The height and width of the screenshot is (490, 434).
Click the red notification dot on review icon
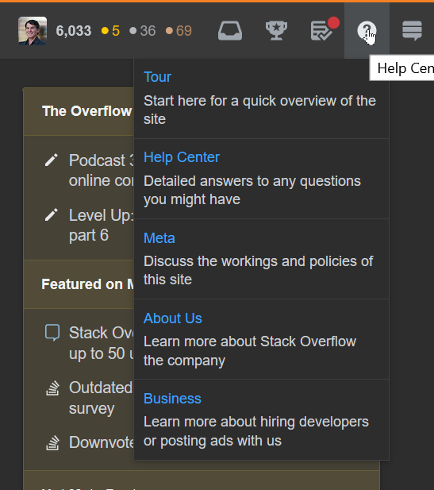(x=333, y=23)
